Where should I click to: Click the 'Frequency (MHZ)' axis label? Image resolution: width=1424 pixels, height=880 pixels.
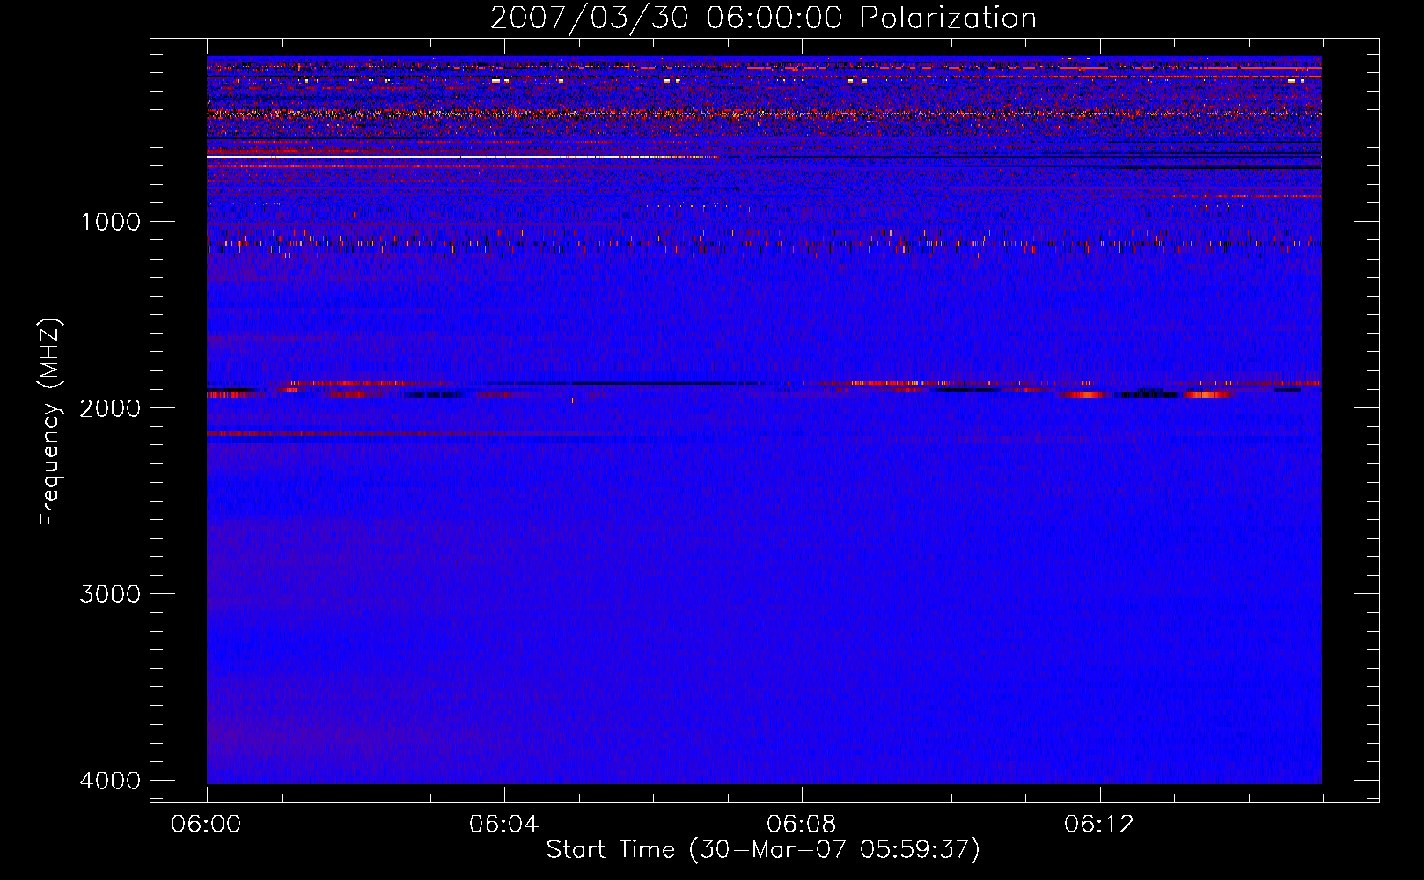[x=50, y=422]
